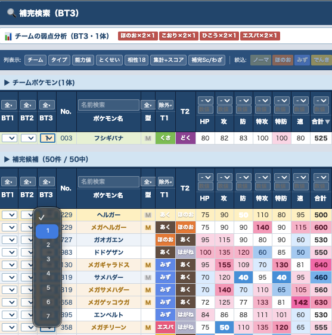Open BT1 全 filter in team table
The height and width of the screenshot is (335, 332).
(9, 105)
